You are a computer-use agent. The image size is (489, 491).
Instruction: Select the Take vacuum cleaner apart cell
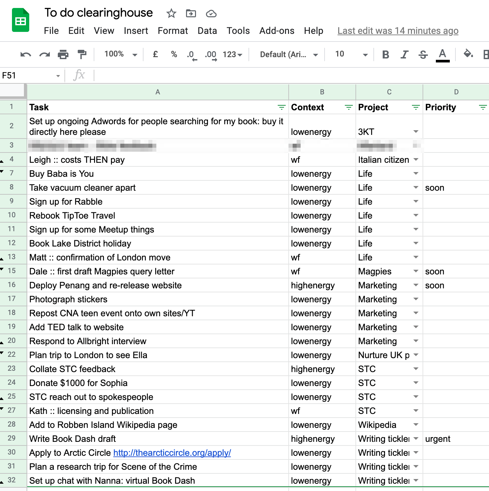pyautogui.click(x=158, y=188)
